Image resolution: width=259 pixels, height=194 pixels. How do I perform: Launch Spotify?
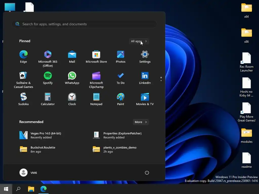[x=48, y=78]
